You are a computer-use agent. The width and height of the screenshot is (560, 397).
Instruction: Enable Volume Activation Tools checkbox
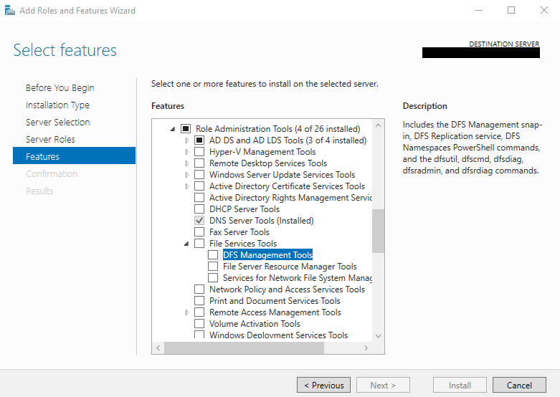tap(199, 324)
